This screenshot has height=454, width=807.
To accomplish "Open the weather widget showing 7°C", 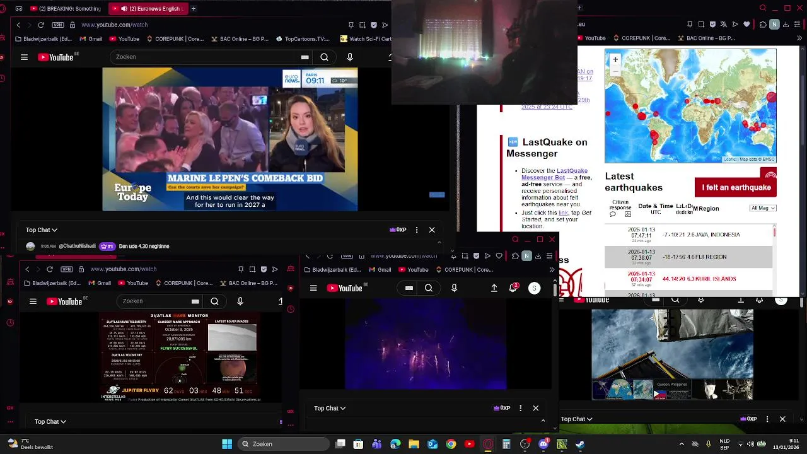I will pos(30,444).
